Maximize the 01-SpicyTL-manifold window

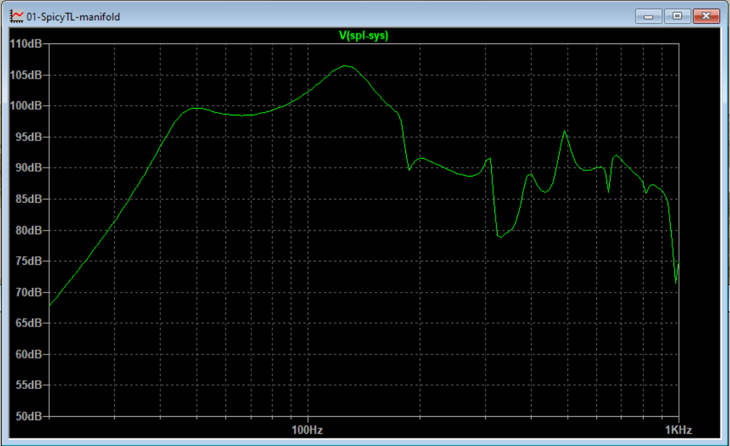[677, 16]
